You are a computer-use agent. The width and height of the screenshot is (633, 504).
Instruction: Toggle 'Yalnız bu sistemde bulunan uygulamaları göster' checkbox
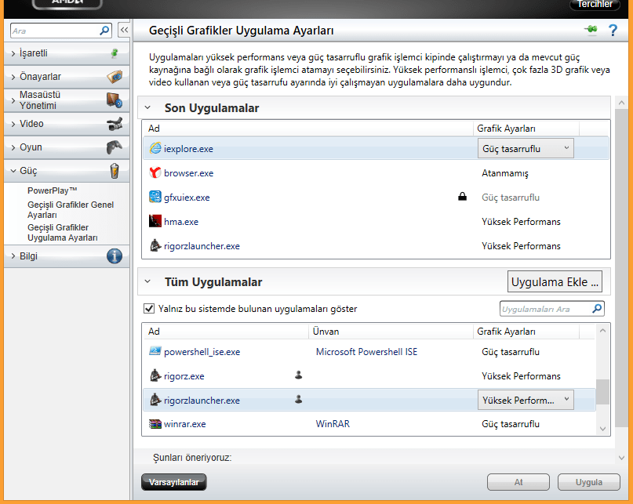click(x=149, y=309)
